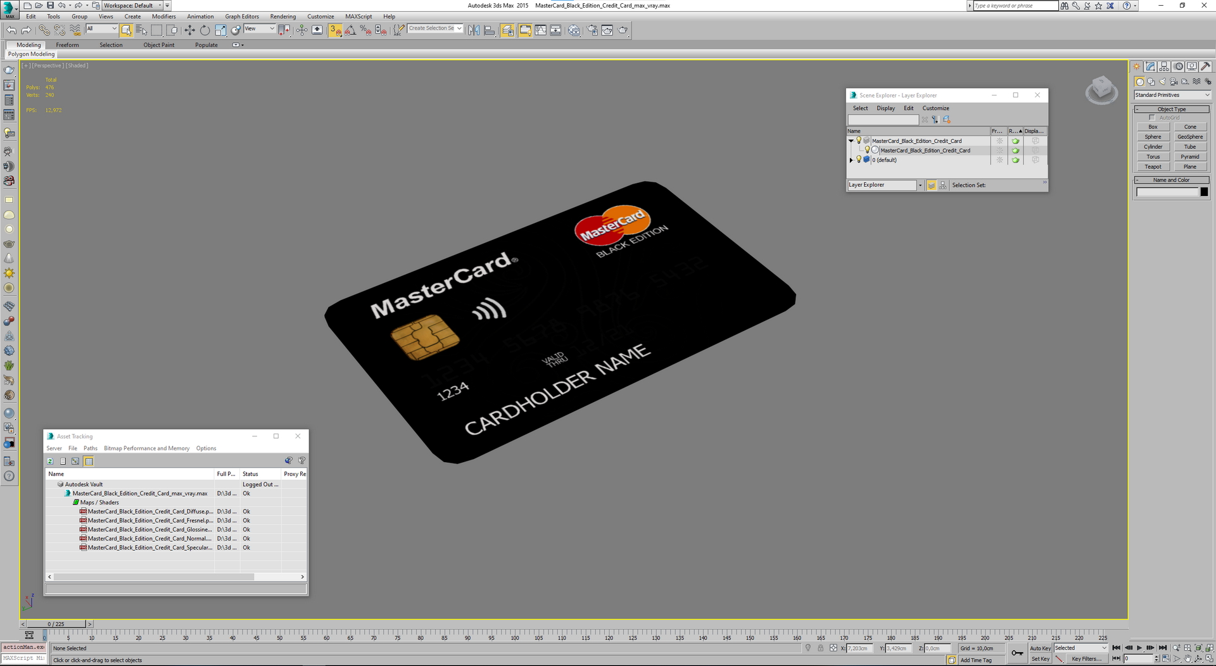Screen dimensions: 1216x666
Task: Click the 0 / 225 time slider
Action: (56, 624)
